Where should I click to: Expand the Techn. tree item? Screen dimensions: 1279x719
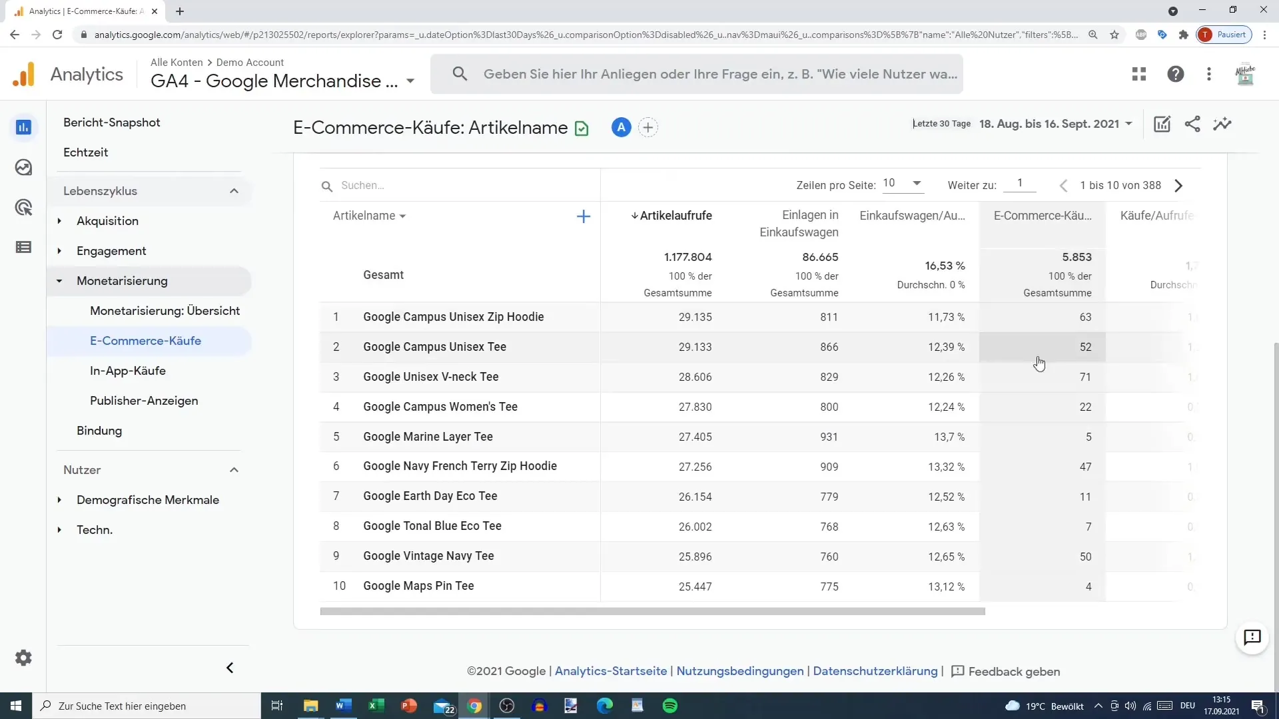tap(59, 530)
